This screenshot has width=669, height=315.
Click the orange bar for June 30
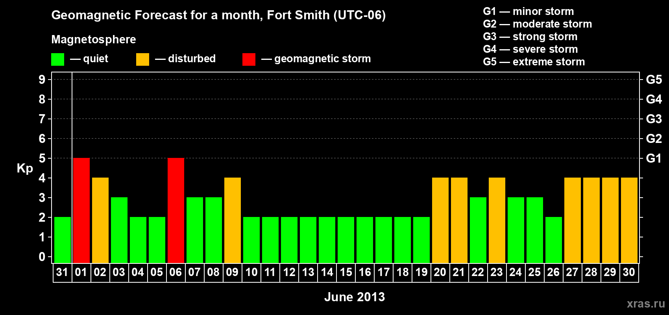[629, 220]
